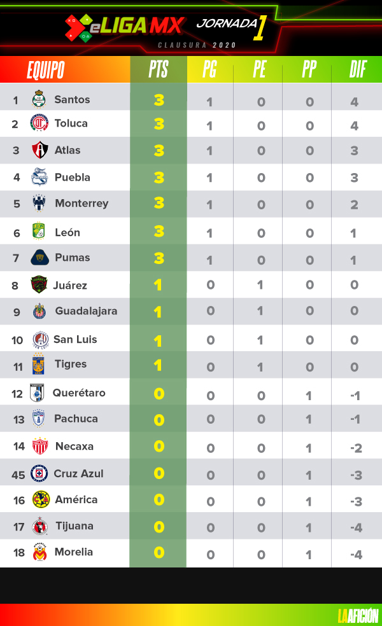Click the Guadalajara team name
The width and height of the screenshot is (382, 626).
[87, 311]
